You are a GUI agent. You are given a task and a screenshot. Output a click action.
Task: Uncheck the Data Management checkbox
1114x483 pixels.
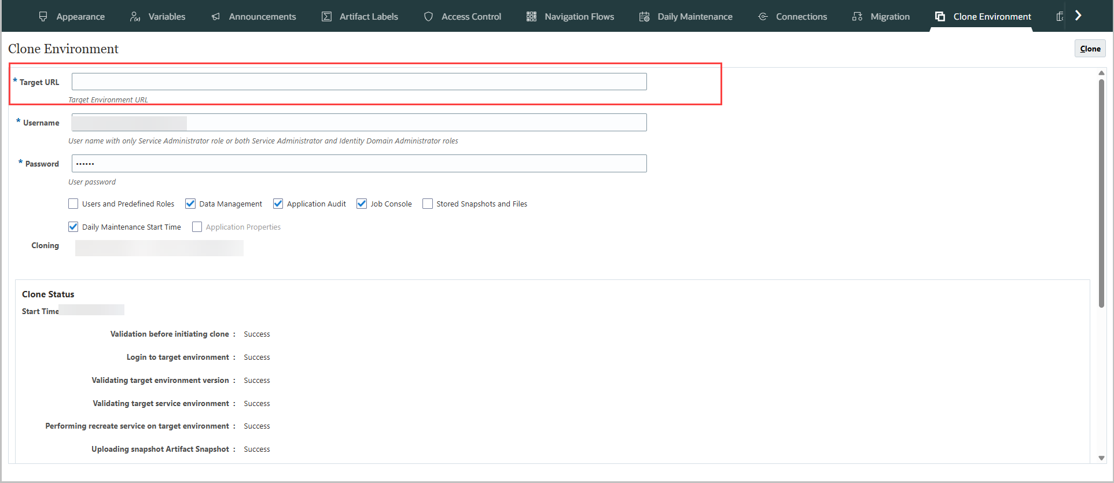point(190,204)
